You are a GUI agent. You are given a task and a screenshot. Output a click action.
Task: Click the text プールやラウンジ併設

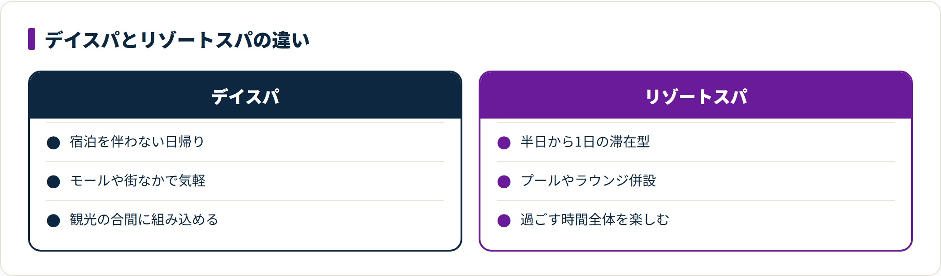[x=588, y=181]
